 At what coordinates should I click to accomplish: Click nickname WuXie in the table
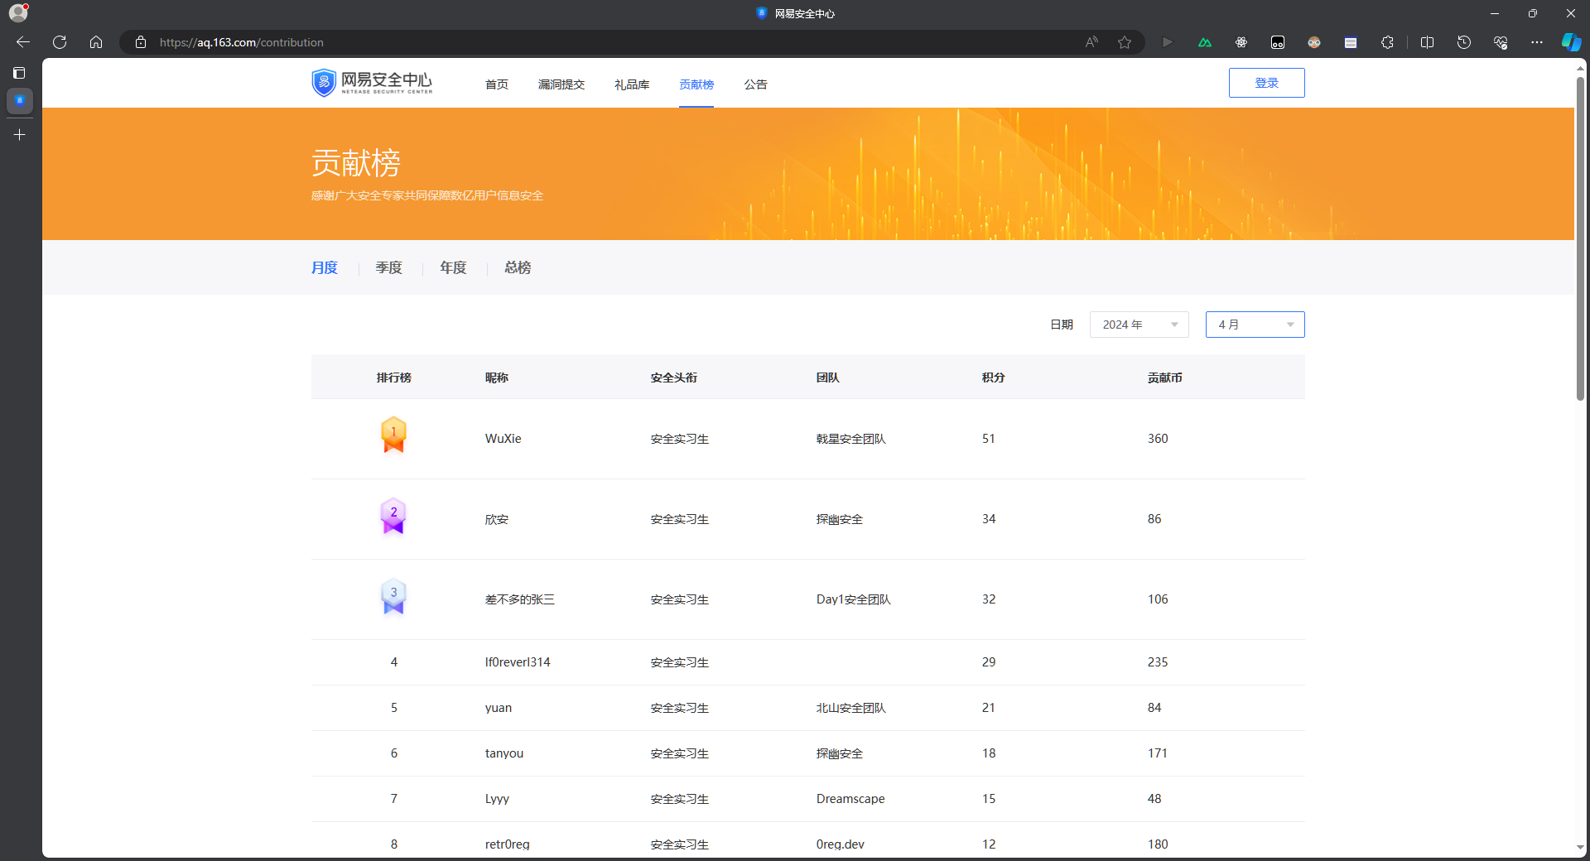coord(503,439)
